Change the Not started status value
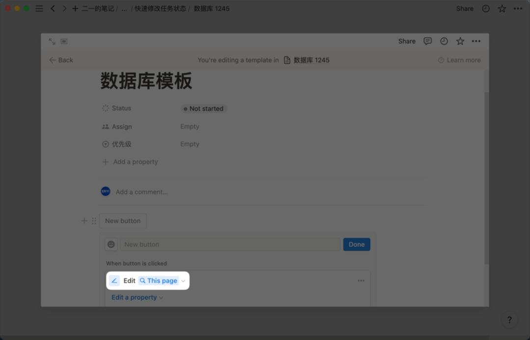530x340 pixels. click(x=204, y=108)
